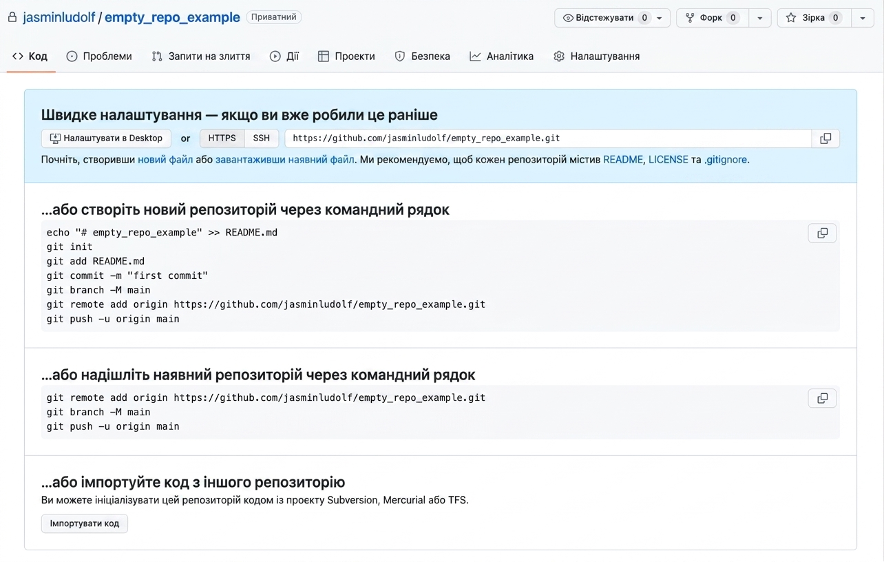Click the repository URL field
This screenshot has width=884, height=562.
548,138
